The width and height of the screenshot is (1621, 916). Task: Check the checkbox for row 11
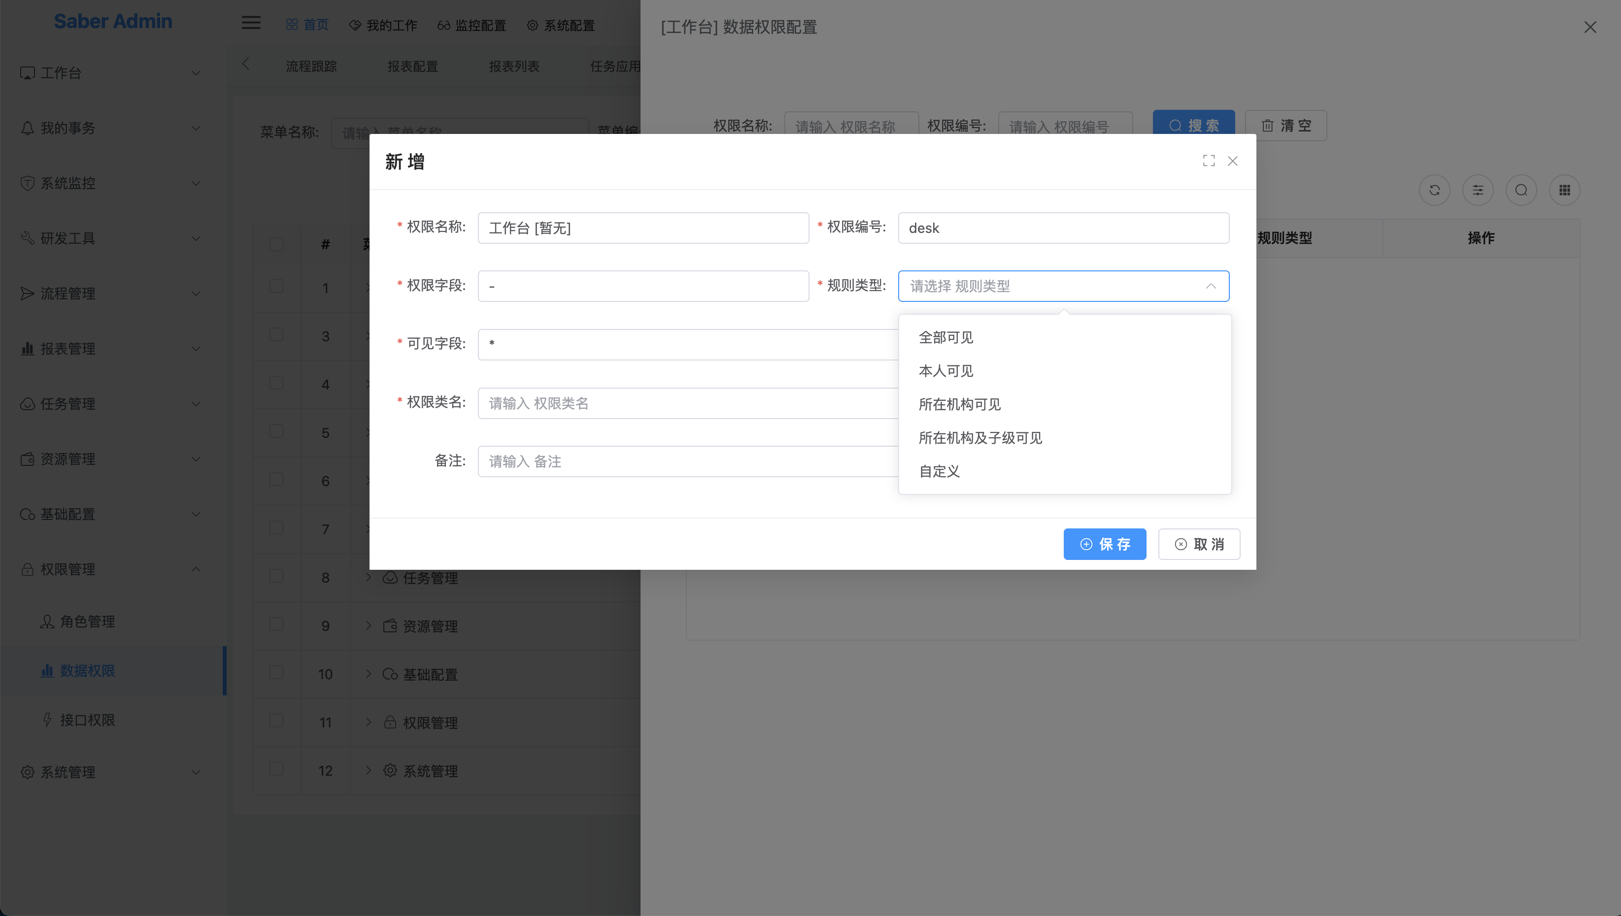276,721
